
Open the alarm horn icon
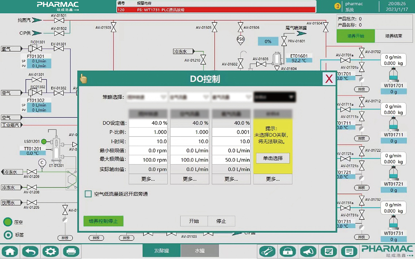click(307, 251)
